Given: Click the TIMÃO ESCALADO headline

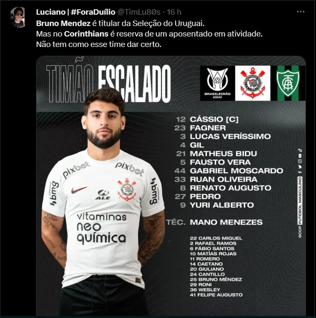Looking at the screenshot, I should click(109, 83).
